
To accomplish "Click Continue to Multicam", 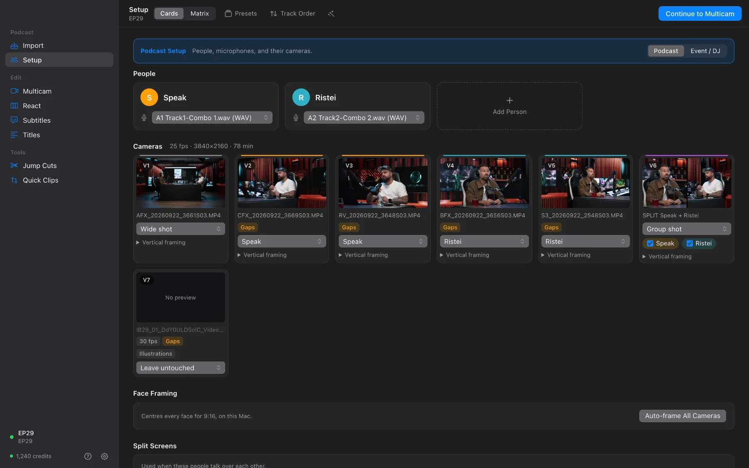I will click(700, 14).
